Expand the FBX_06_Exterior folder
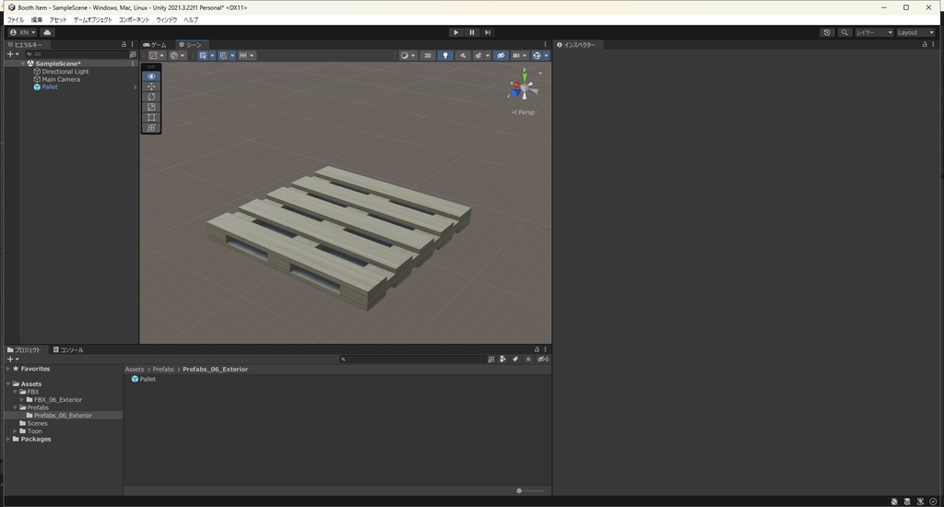944x507 pixels. 21,400
